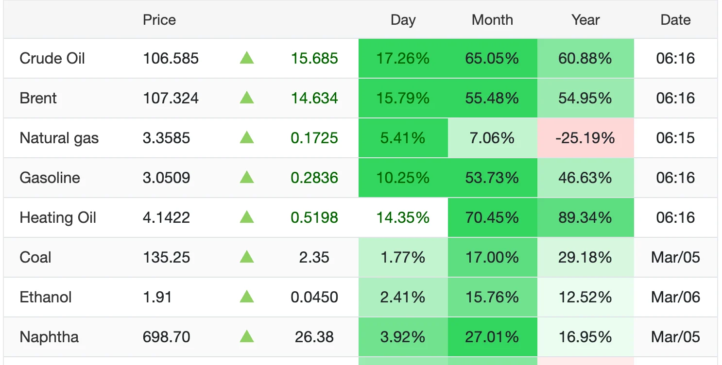Click the Ethanol row's up arrow icon
This screenshot has width=722, height=365.
tap(247, 297)
